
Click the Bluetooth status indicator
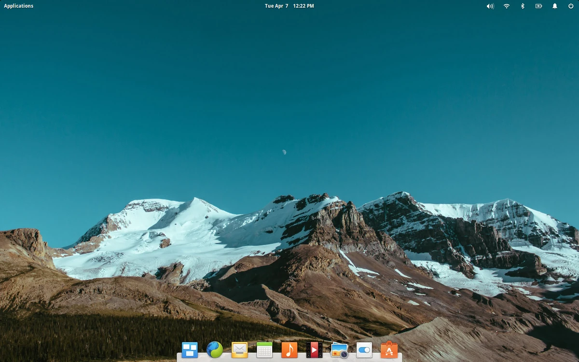[x=523, y=6]
